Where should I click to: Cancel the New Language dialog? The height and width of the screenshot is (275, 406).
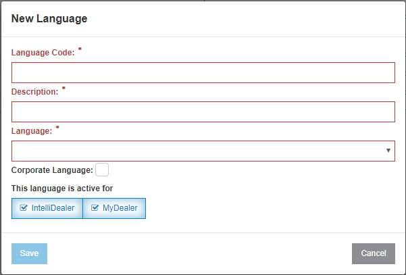click(x=374, y=253)
